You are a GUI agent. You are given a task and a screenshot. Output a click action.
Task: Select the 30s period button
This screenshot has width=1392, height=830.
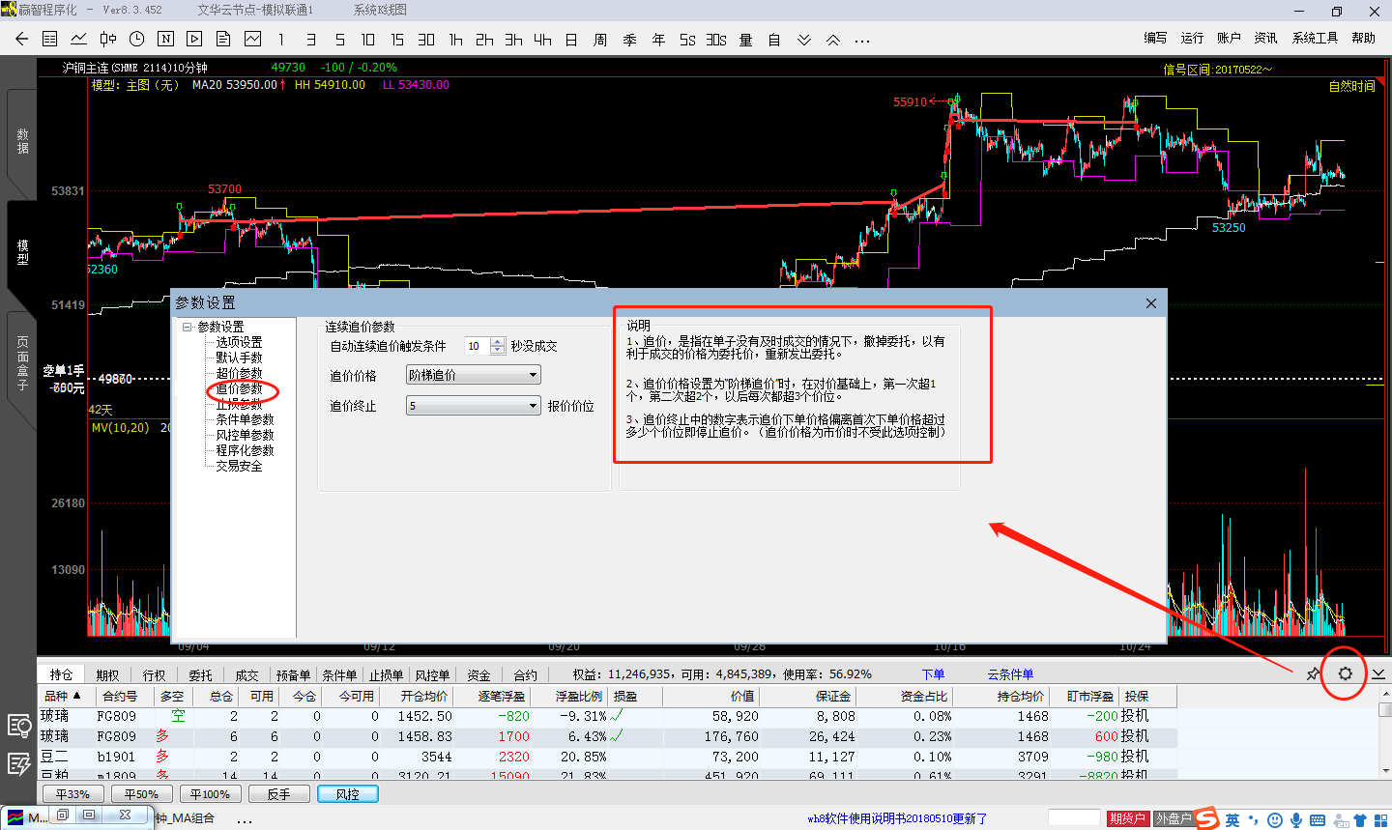[716, 40]
